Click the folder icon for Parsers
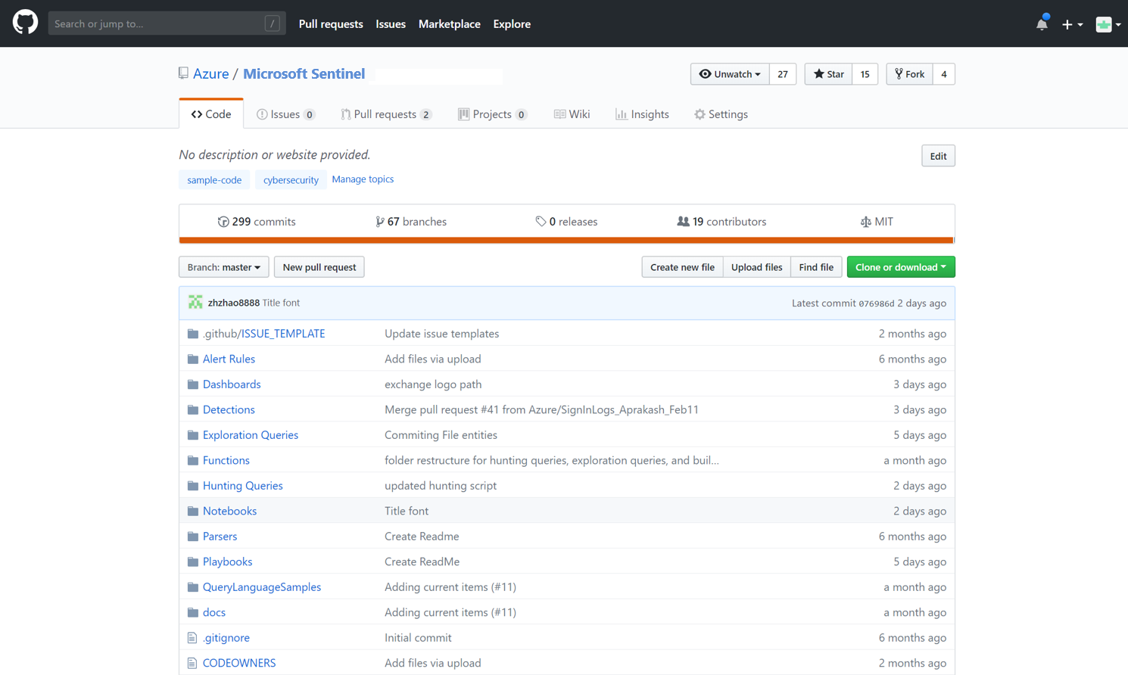The image size is (1128, 675). tap(193, 537)
